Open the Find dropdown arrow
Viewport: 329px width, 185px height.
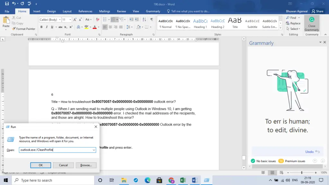(299, 18)
